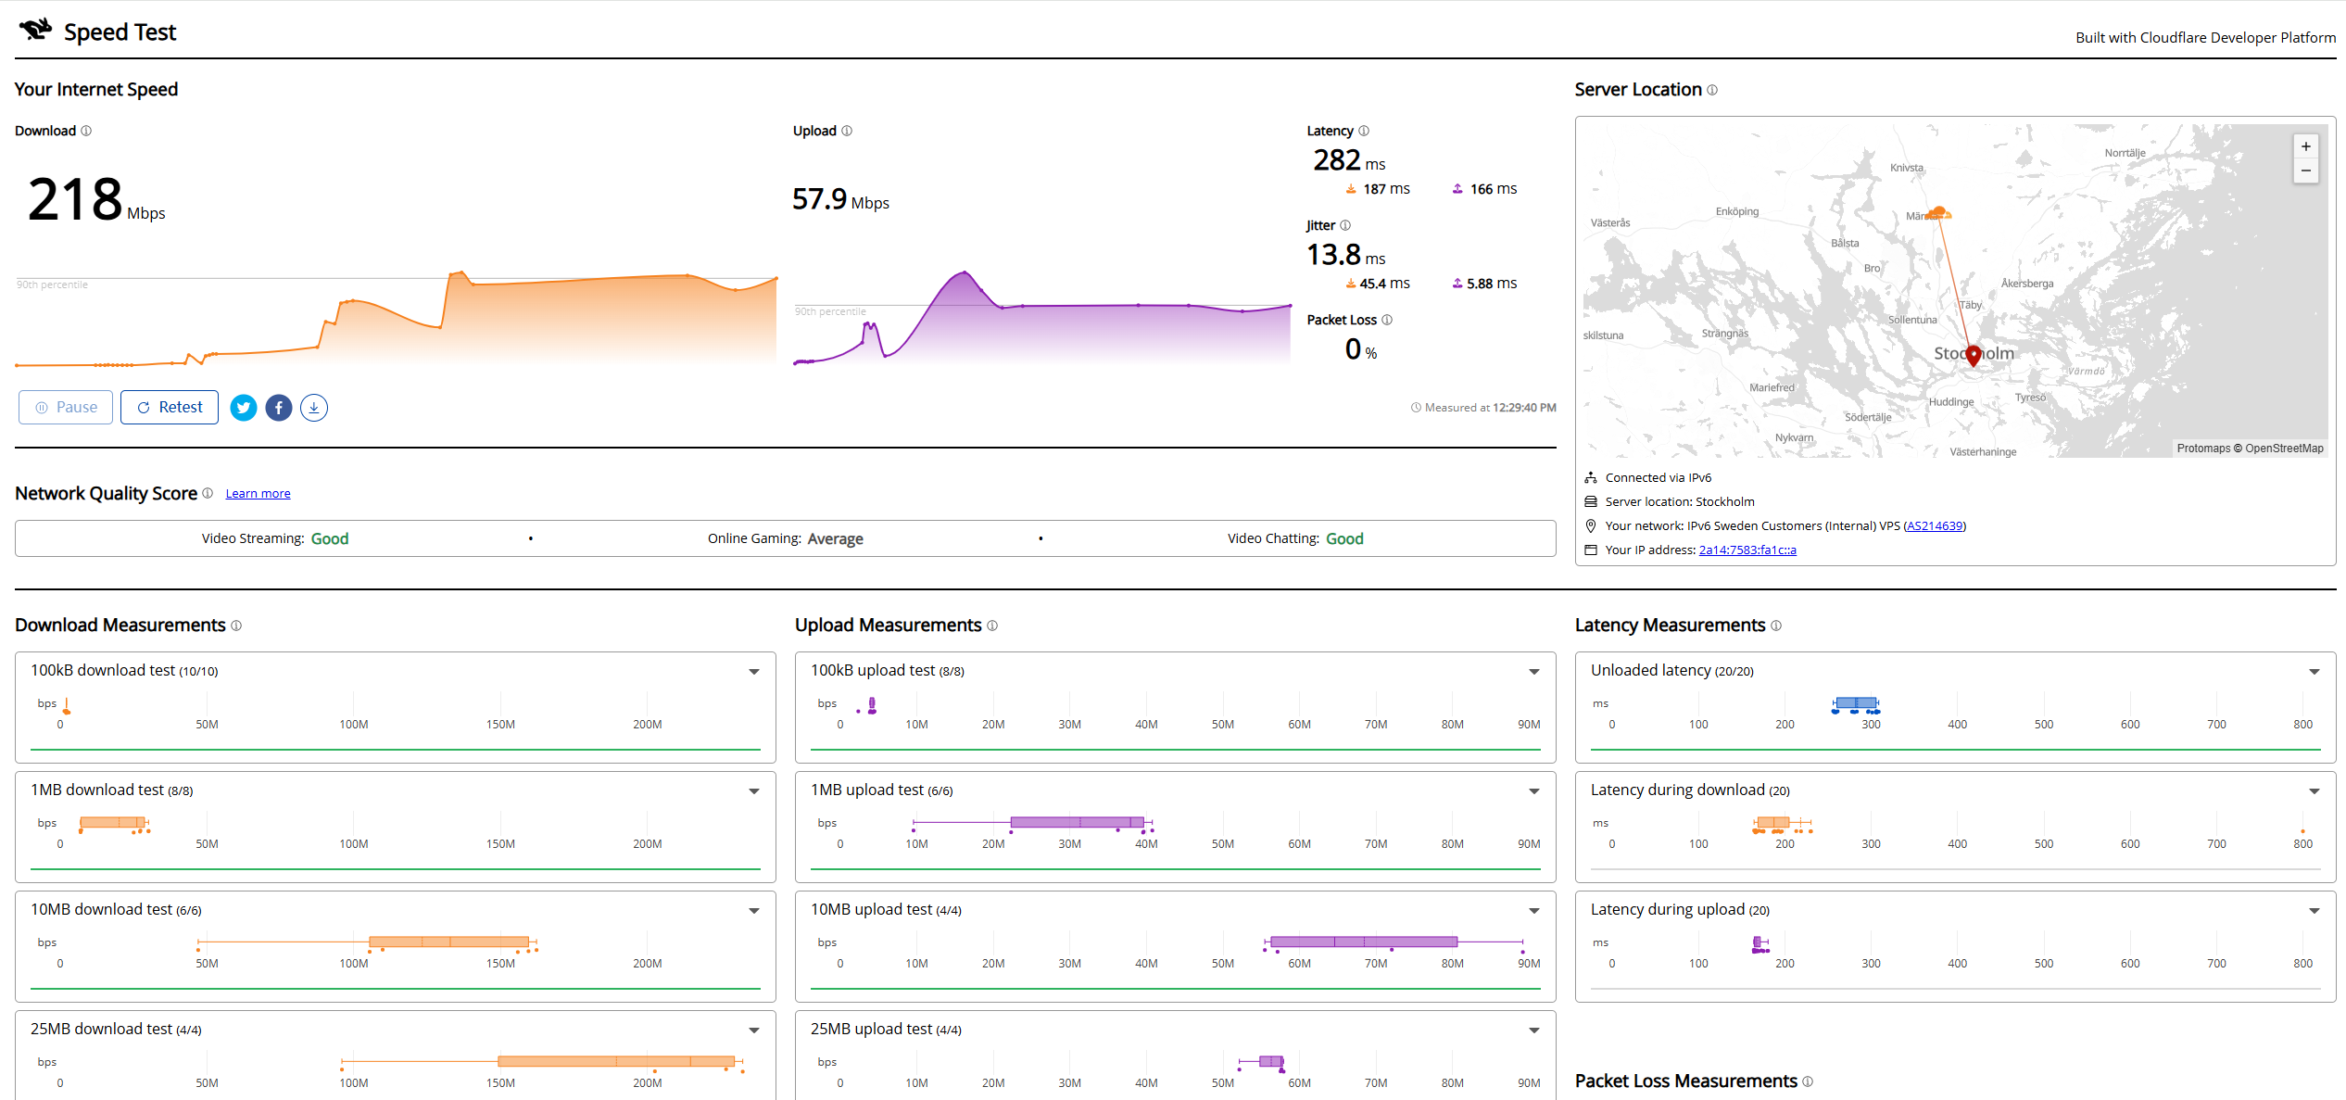Pause the running speed test
2346x1100 pixels.
pos(66,408)
